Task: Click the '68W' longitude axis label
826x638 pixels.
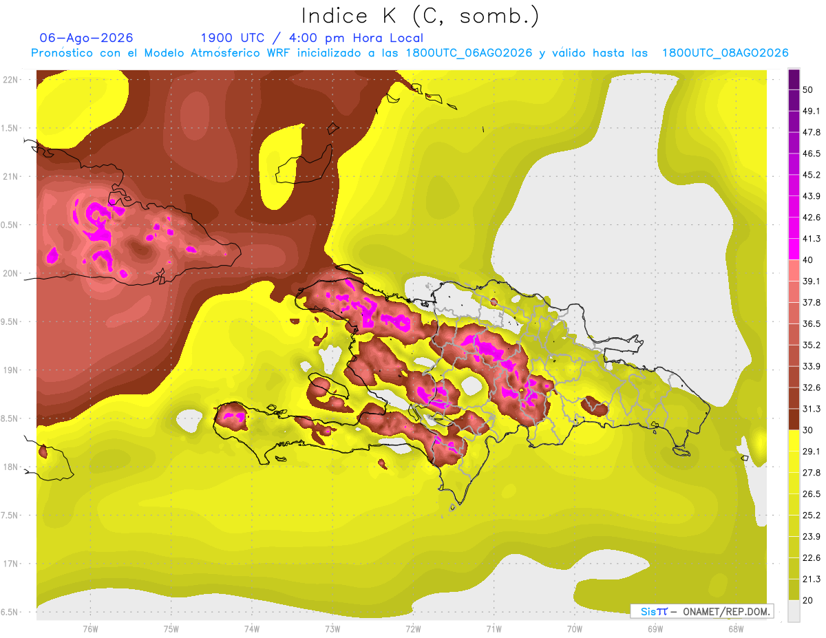Action: click(736, 629)
